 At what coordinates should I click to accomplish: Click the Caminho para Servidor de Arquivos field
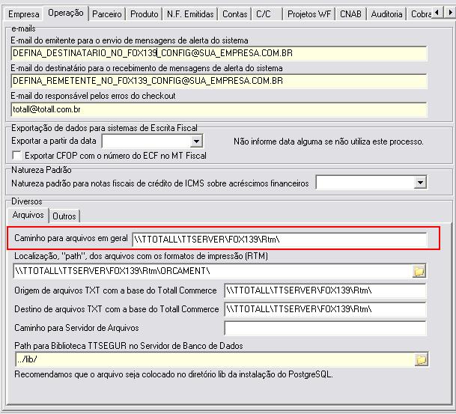(325, 328)
